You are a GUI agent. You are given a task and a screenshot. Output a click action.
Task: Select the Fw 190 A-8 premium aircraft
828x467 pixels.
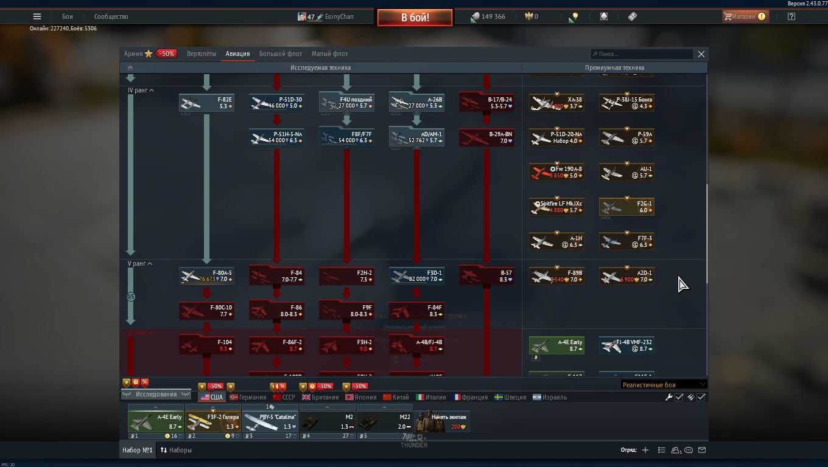click(556, 172)
